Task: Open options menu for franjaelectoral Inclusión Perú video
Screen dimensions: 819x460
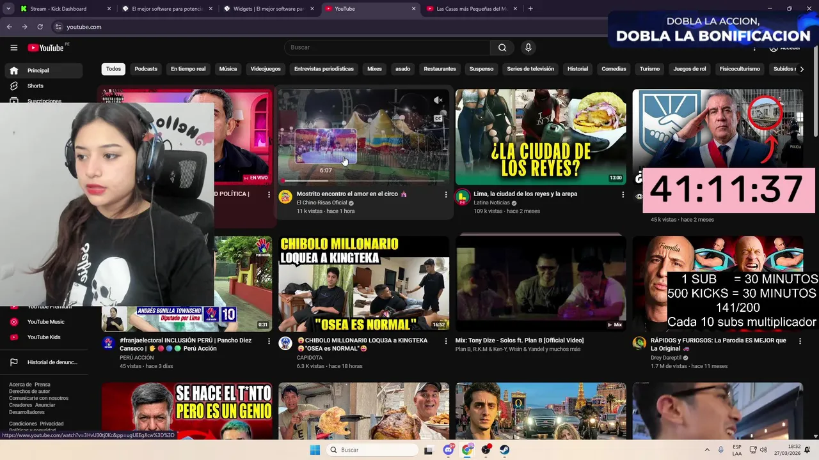Action: pyautogui.click(x=269, y=341)
